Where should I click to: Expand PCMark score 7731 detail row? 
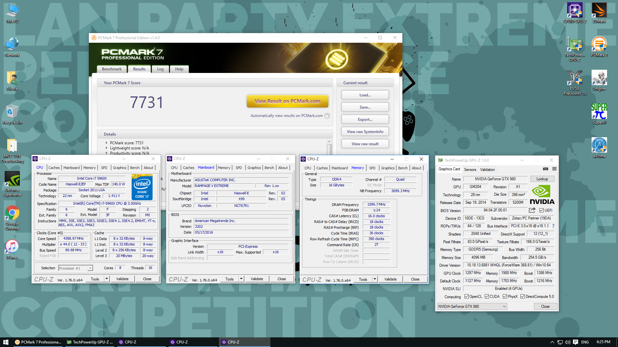coord(107,143)
